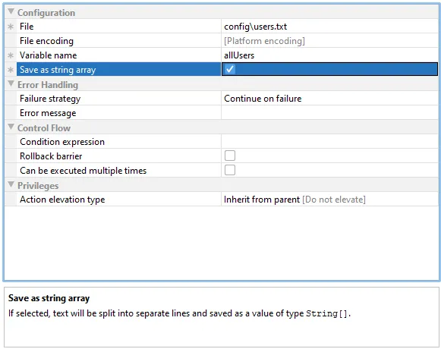The image size is (441, 349).
Task: Click the asterisk beside Save as string array
Action: (11, 70)
